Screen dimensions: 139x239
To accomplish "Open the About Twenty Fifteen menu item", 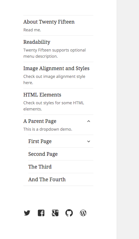I will pos(49,22).
